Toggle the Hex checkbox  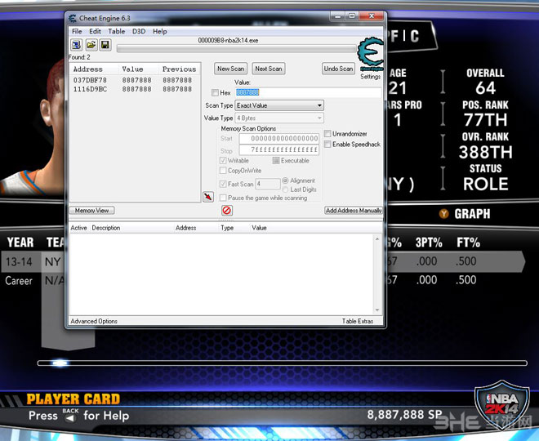point(215,92)
